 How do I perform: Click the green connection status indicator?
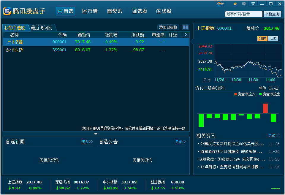pos(275,188)
